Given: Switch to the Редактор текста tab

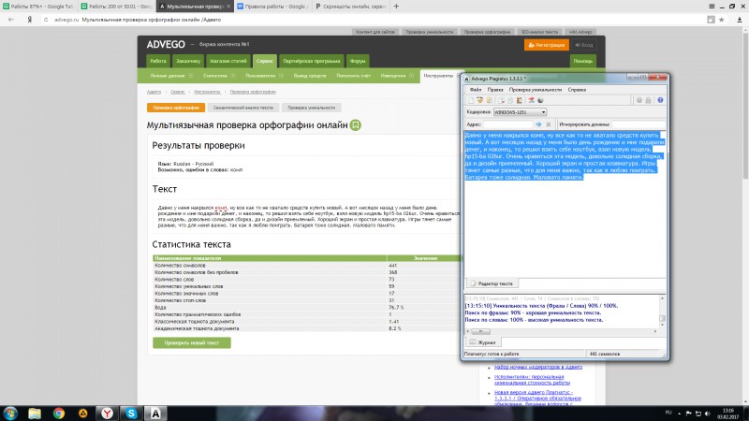Looking at the screenshot, I should click(492, 283).
